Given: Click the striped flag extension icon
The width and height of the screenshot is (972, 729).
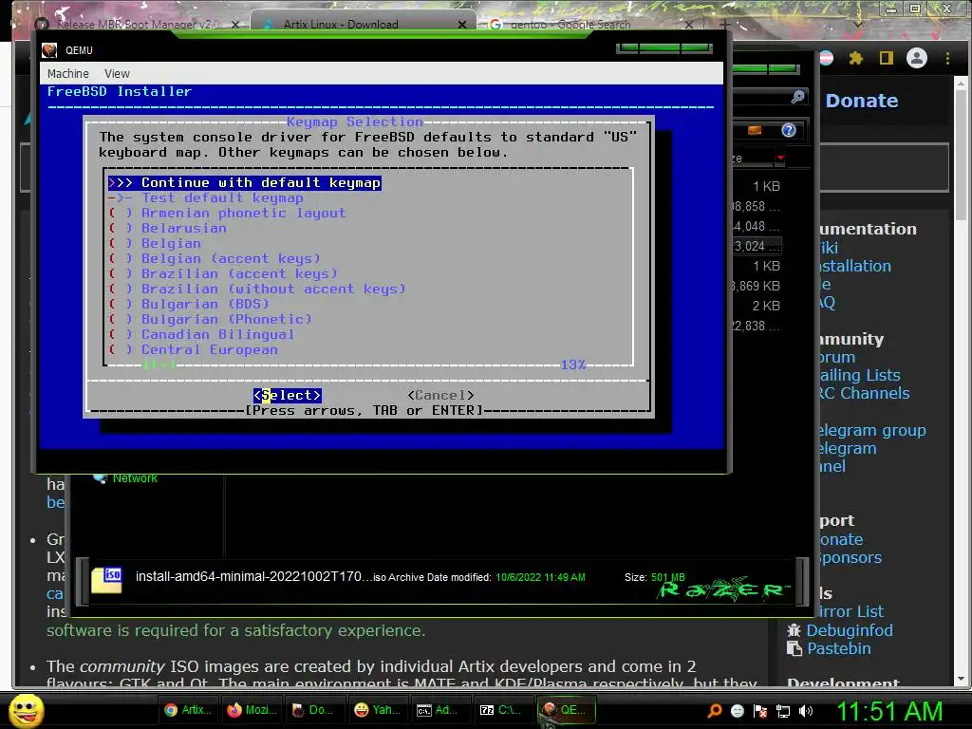Looking at the screenshot, I should pyautogui.click(x=827, y=58).
